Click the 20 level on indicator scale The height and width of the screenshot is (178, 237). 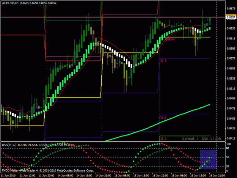click(228, 166)
